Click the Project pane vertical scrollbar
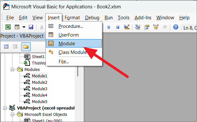This screenshot has width=197, height=122. pyautogui.click(x=78, y=71)
